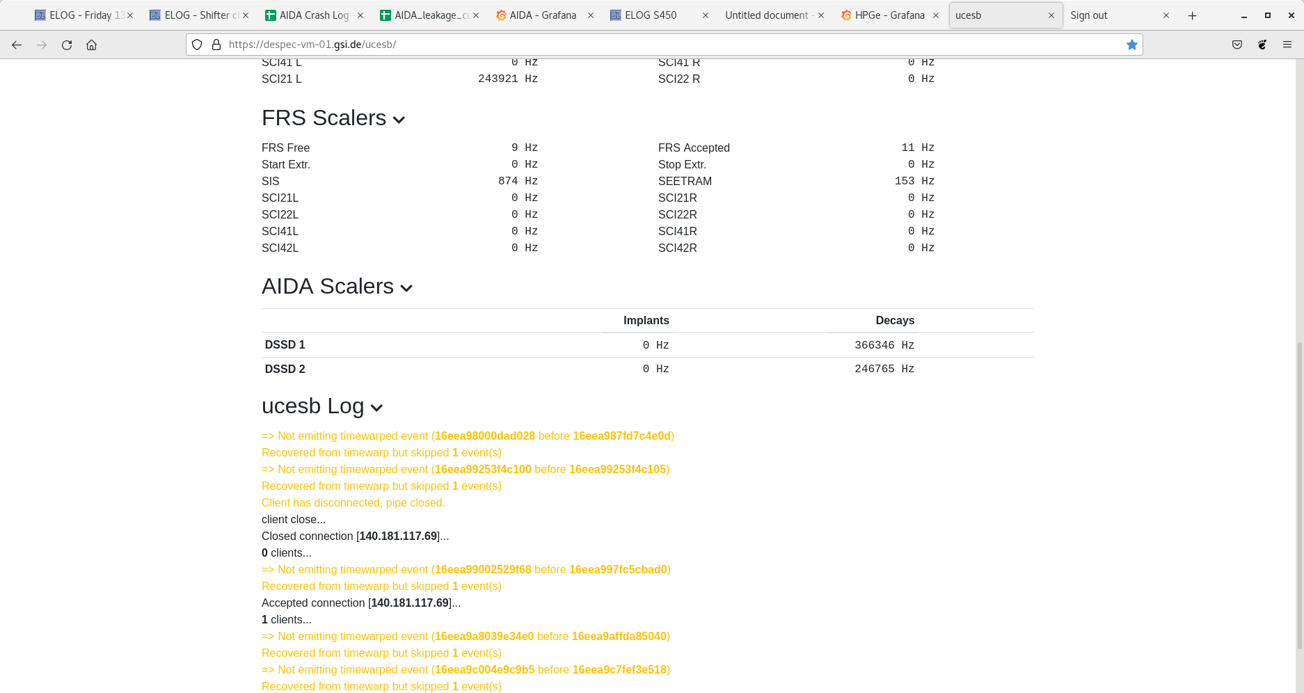Click the lock site security icon
This screenshot has width=1304, height=693.
pyautogui.click(x=216, y=45)
